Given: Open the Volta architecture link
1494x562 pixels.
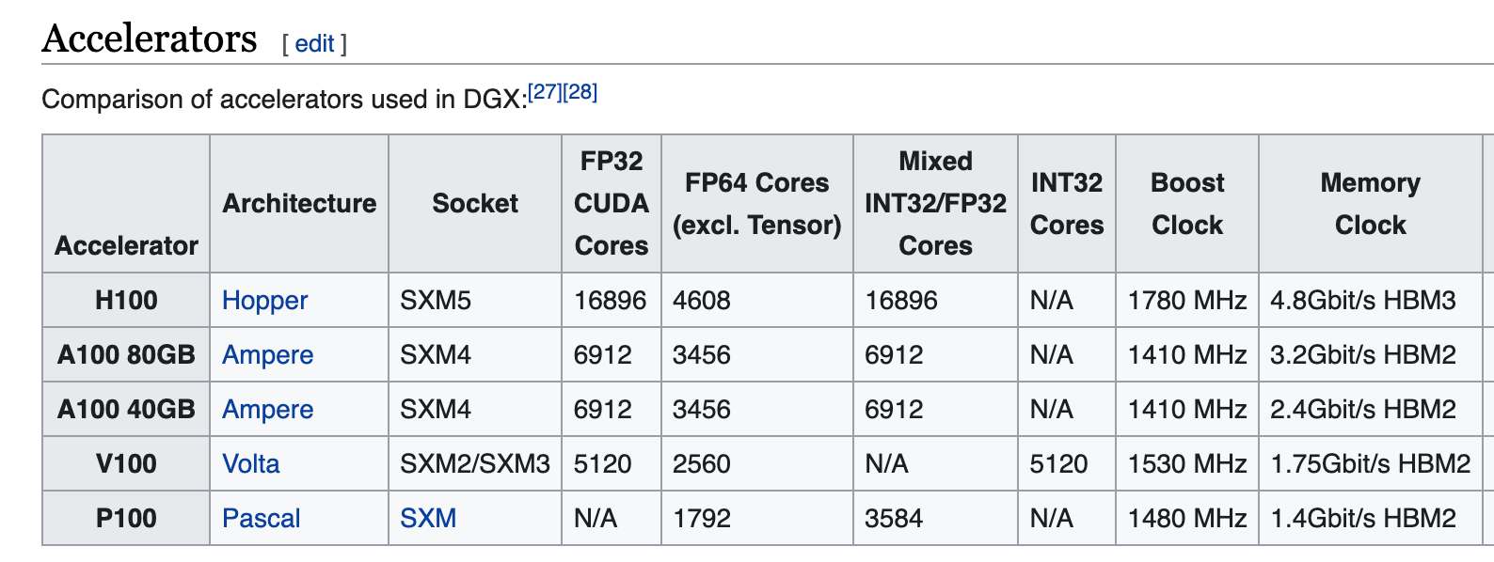Looking at the screenshot, I should 251,464.
